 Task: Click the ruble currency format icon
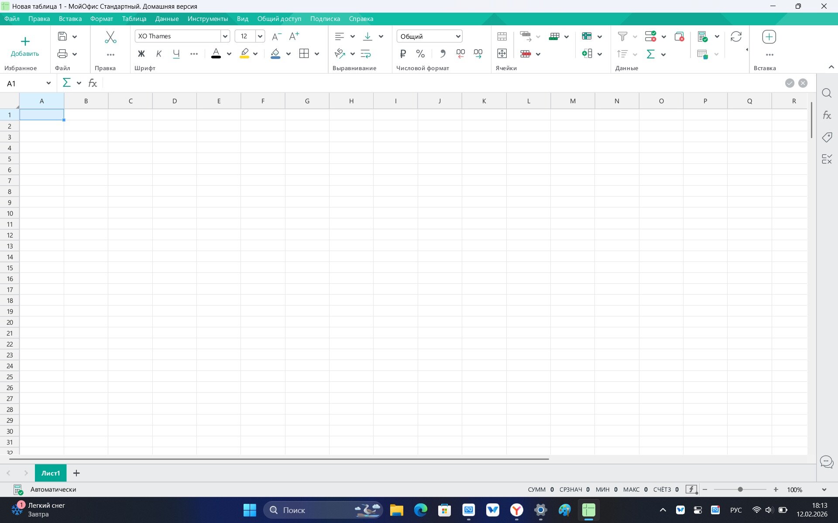point(403,54)
